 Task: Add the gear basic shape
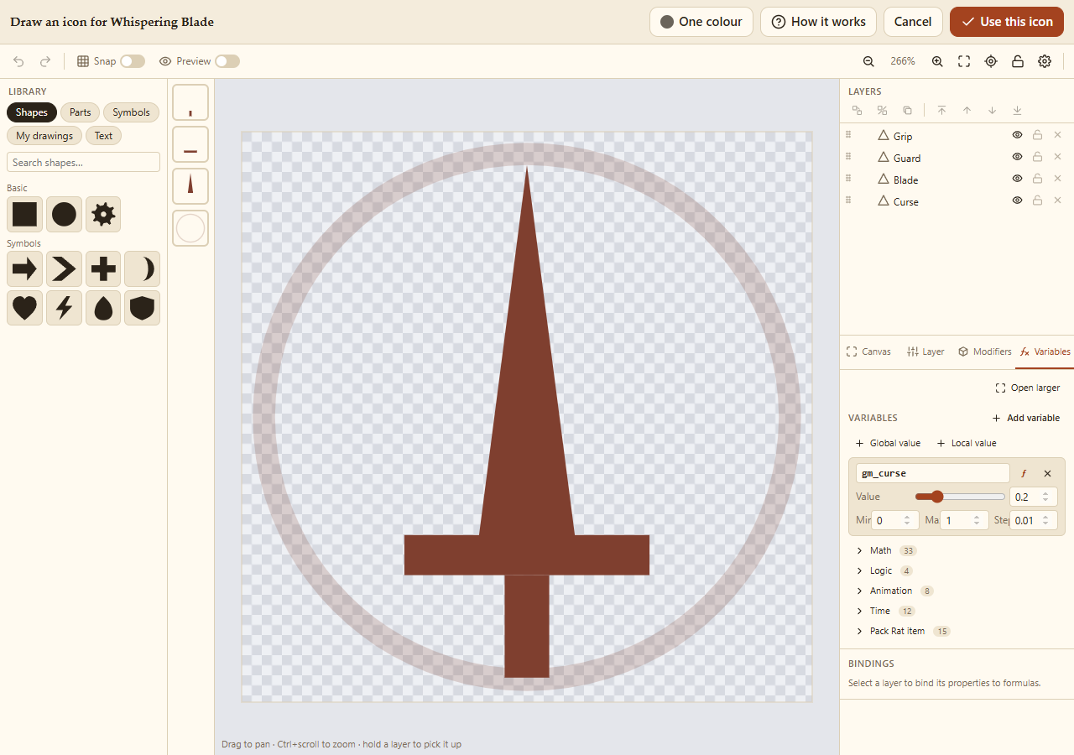coord(103,215)
